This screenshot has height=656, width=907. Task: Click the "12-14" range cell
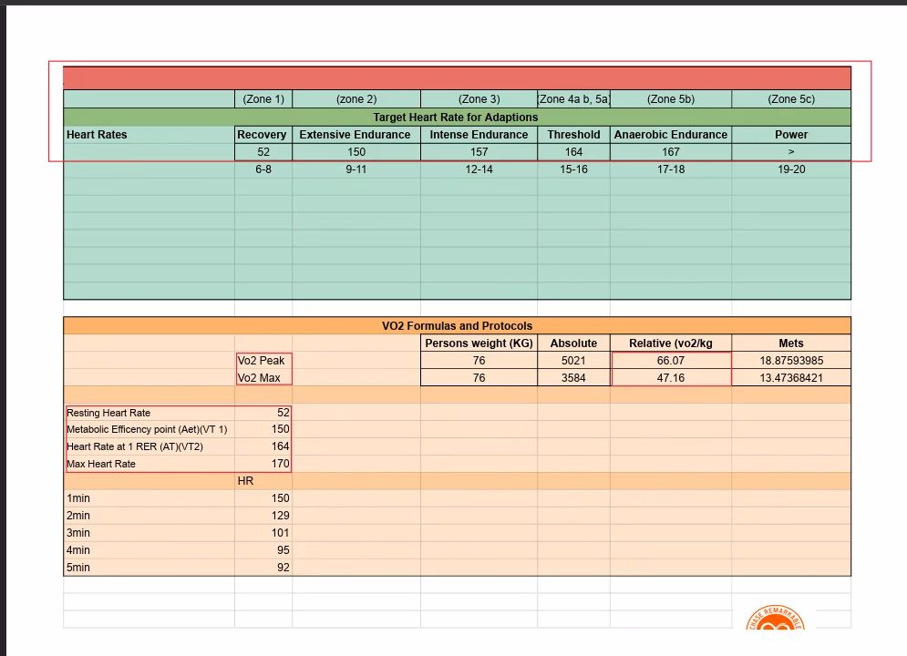479,169
